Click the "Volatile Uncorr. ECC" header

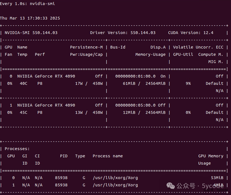198,47
